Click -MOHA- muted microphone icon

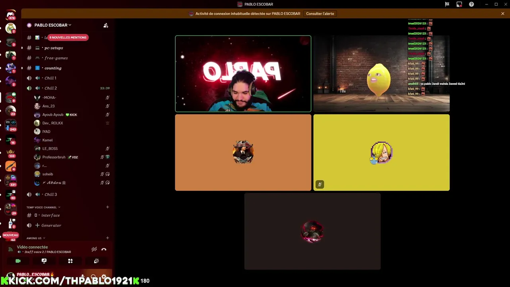point(108,98)
